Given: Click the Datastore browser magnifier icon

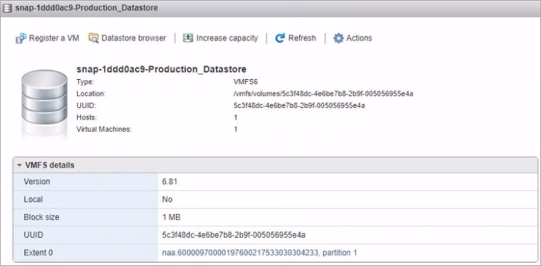Looking at the screenshot, I should [93, 38].
